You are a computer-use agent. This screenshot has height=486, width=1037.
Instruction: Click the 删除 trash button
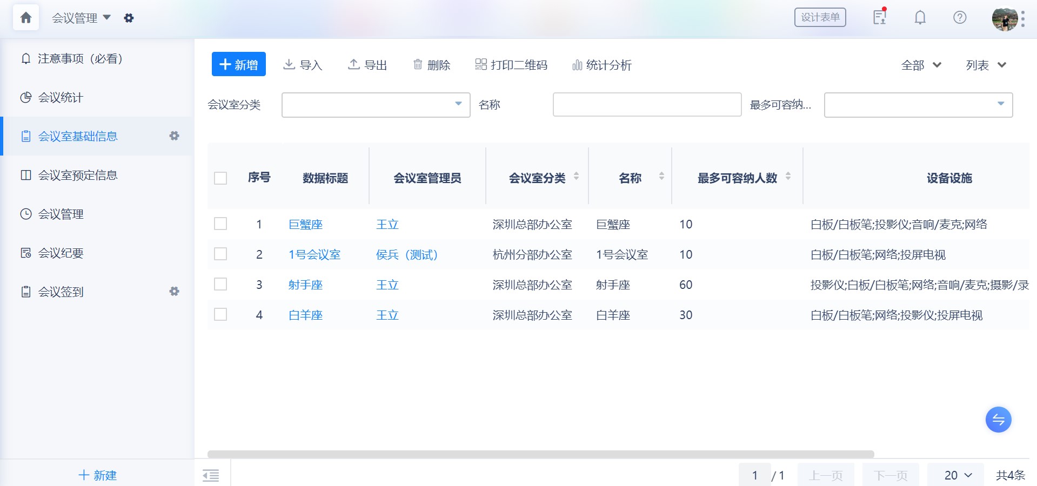[x=432, y=65]
